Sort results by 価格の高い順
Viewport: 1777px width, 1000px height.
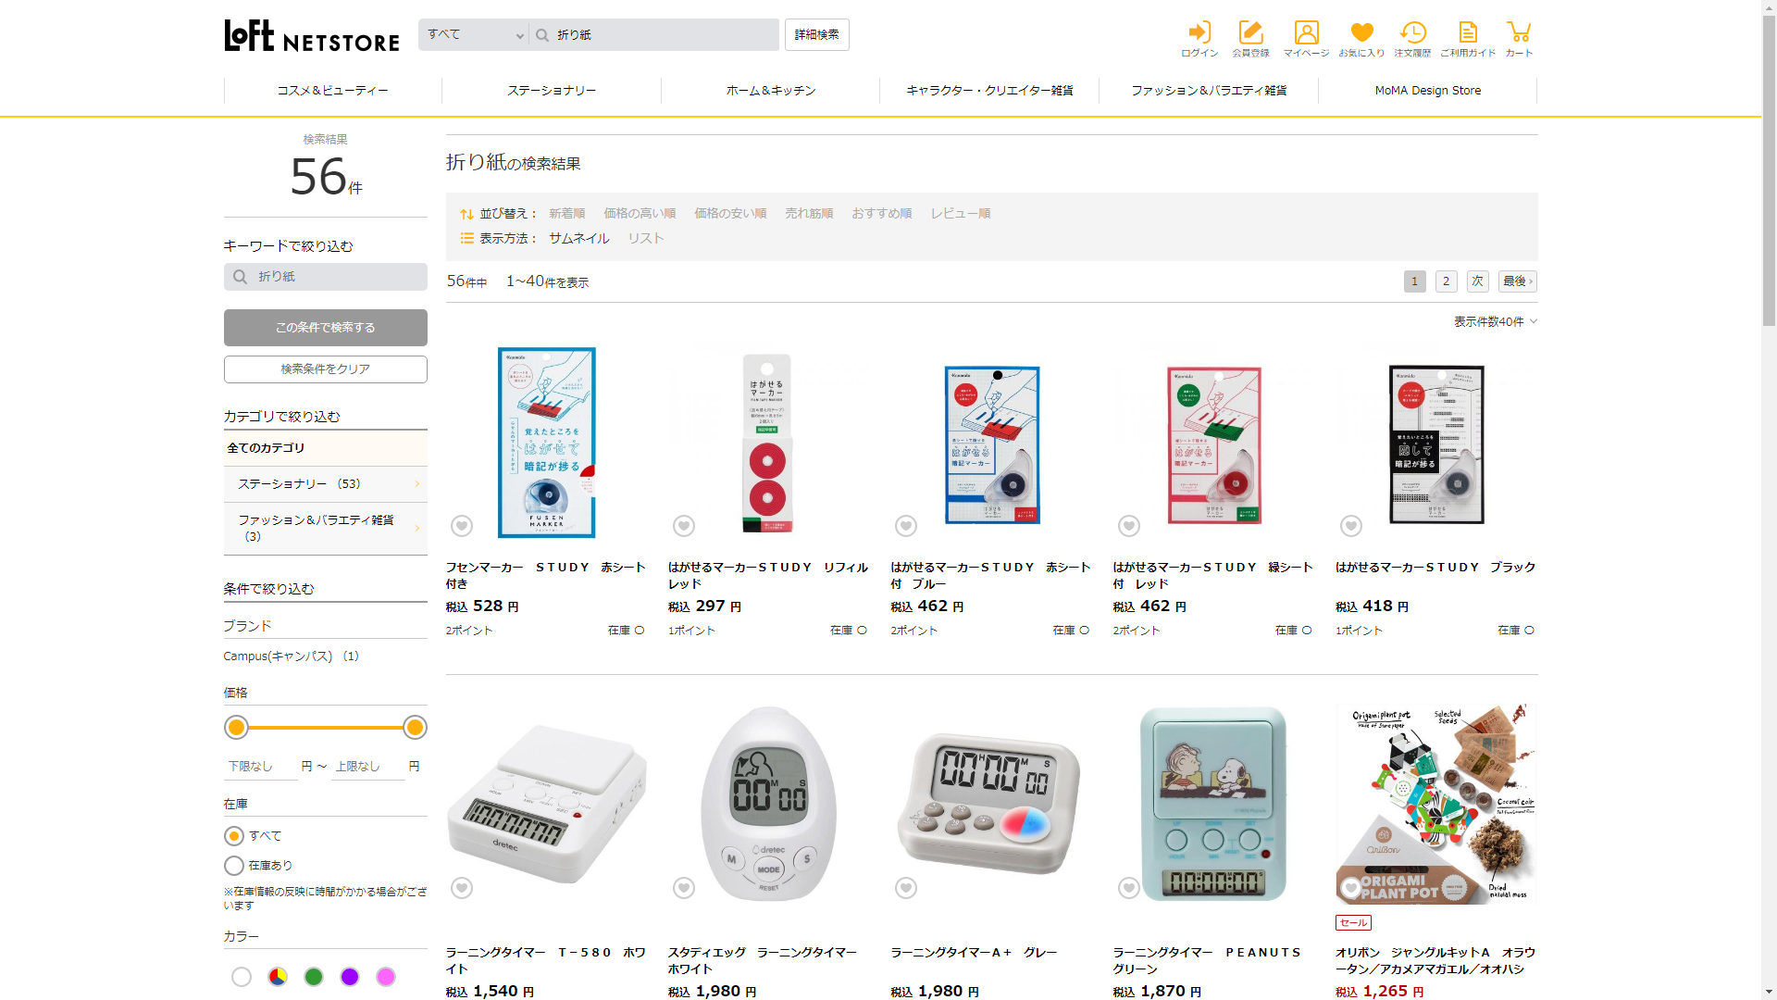tap(640, 214)
